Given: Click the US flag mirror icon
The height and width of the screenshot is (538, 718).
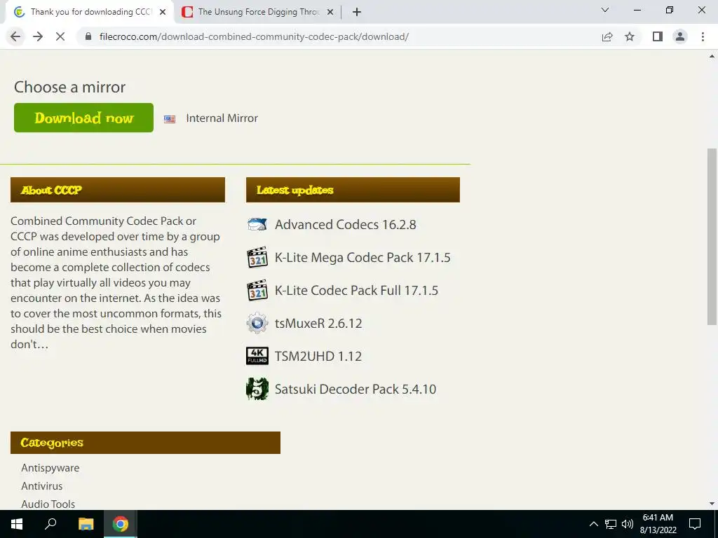Looking at the screenshot, I should click(170, 119).
